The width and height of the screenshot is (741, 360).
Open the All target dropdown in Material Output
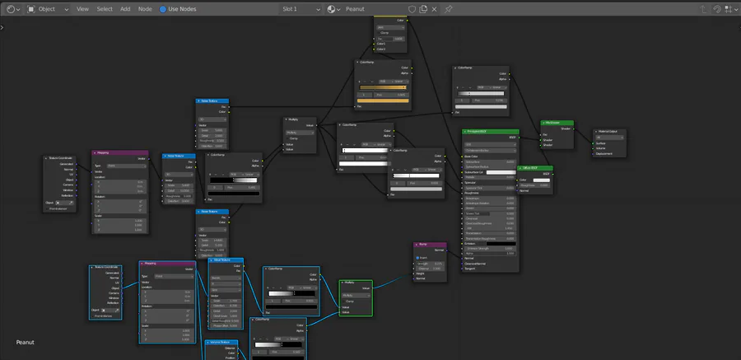point(609,138)
